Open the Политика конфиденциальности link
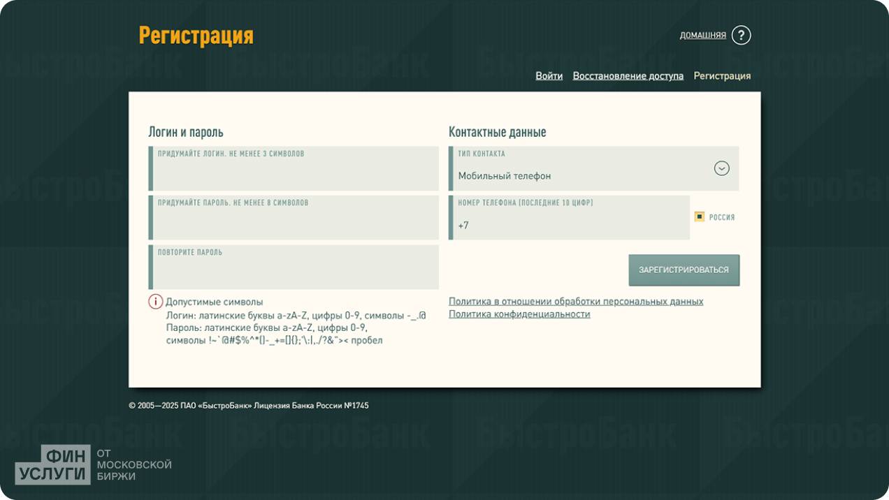The height and width of the screenshot is (500, 889). pos(519,314)
